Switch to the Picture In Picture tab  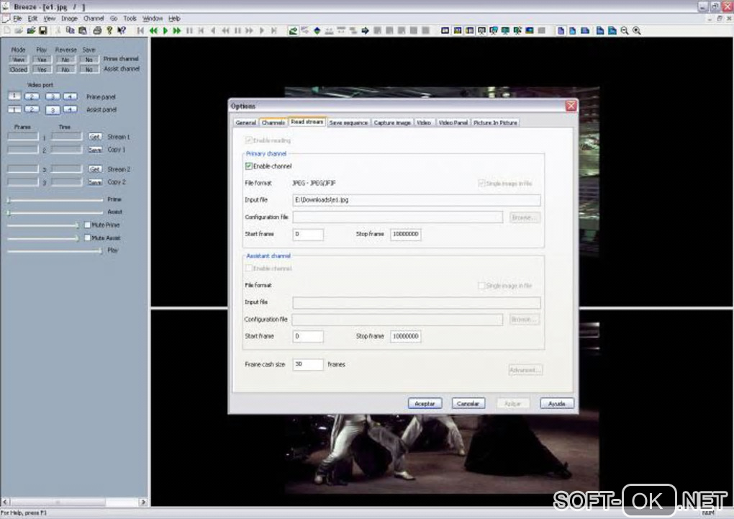pyautogui.click(x=495, y=122)
